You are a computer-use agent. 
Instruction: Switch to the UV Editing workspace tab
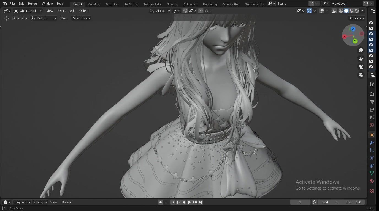click(x=131, y=4)
